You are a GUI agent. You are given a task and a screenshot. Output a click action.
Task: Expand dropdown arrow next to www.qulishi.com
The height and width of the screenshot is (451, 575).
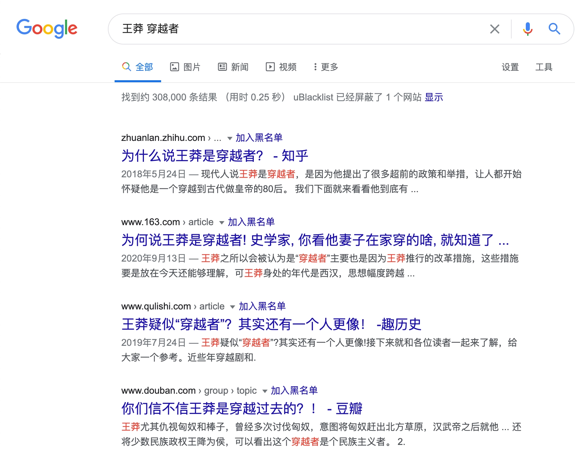point(233,307)
